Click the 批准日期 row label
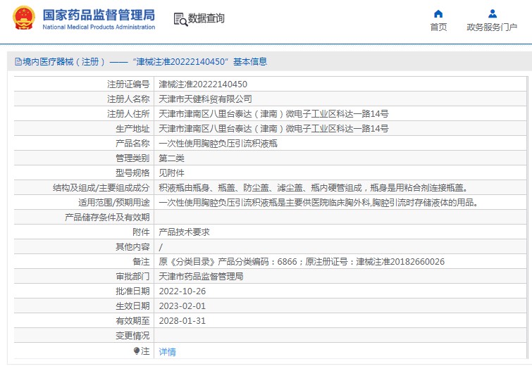This screenshot has width=532, height=371. tap(132, 291)
